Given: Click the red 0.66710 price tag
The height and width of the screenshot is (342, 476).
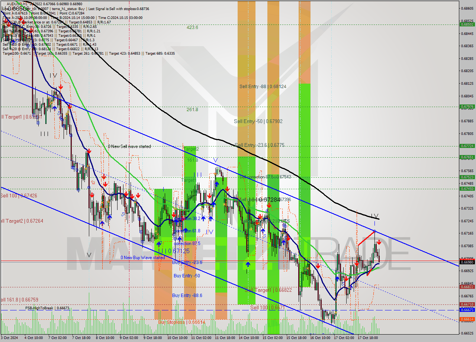Looking at the screenshot, I should click(x=467, y=304).
